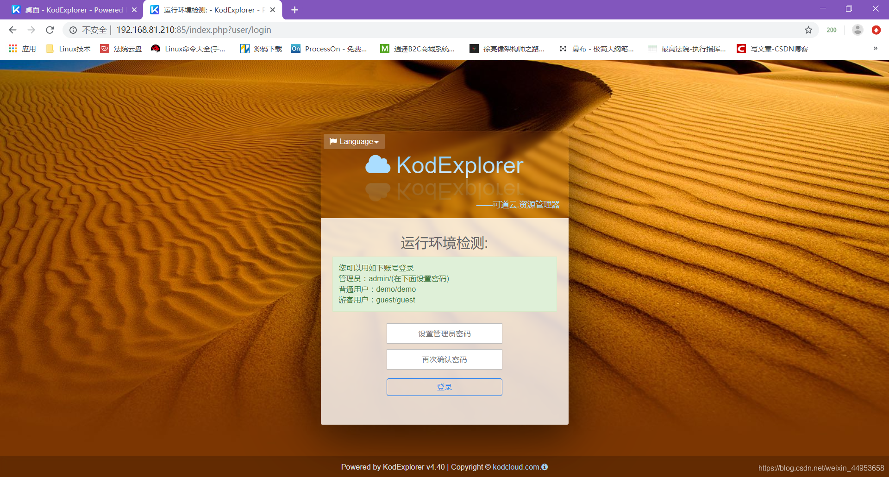Open a new browser tab
This screenshot has height=477, width=889.
pyautogui.click(x=295, y=9)
